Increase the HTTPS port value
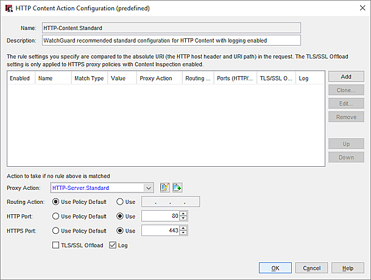This screenshot has width=371, height=280. [184, 228]
